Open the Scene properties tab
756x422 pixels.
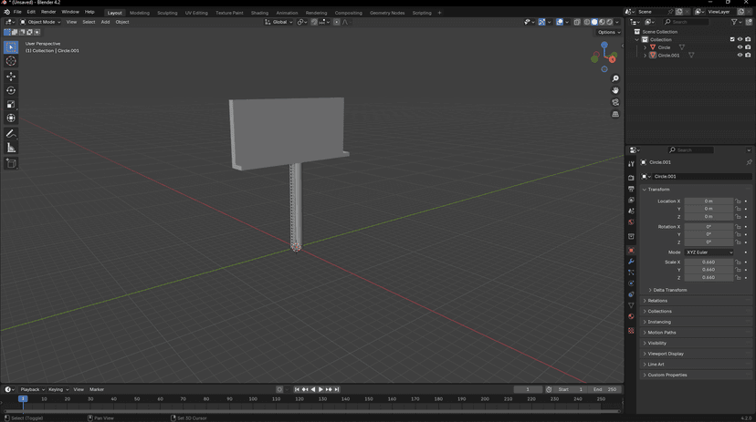pyautogui.click(x=631, y=211)
